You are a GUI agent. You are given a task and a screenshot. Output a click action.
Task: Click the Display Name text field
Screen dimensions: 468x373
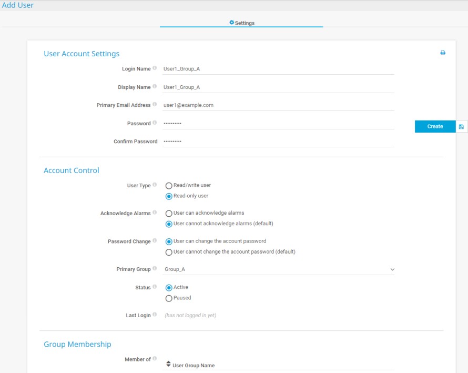(x=279, y=87)
